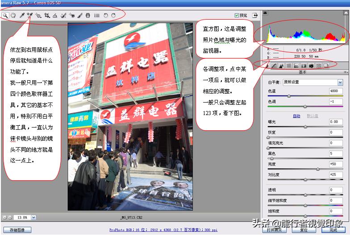Open the HSL / Grayscale panel tab
Image resolution: width=350 pixels, height=235 pixels.
coord(288,66)
